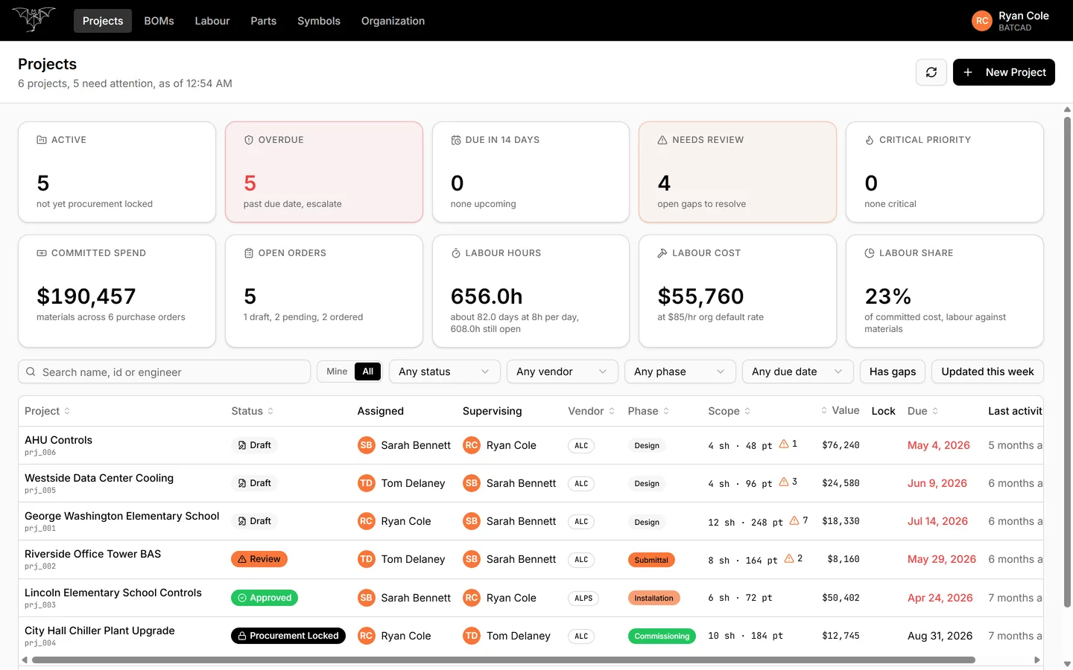Click the Committed Spend banknote icon
This screenshot has height=670, width=1073.
42,253
